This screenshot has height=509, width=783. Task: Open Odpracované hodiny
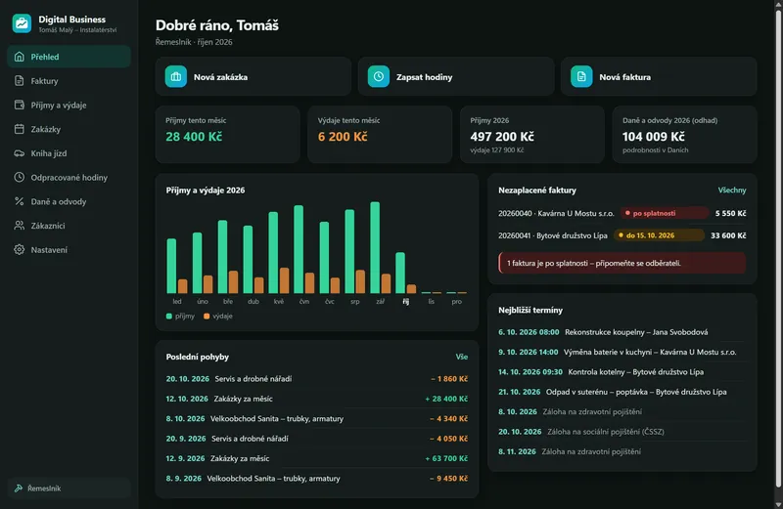[69, 177]
